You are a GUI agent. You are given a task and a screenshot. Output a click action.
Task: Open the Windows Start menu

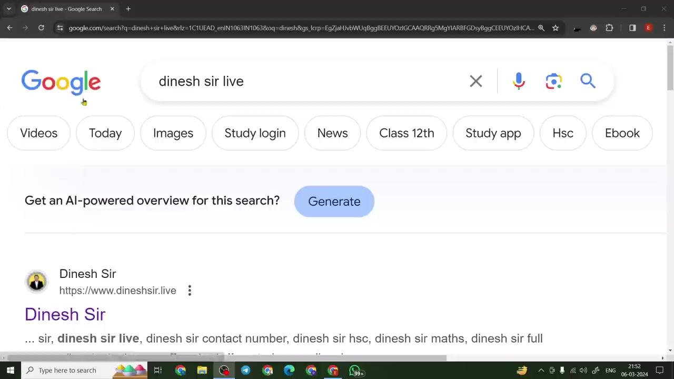click(10, 371)
